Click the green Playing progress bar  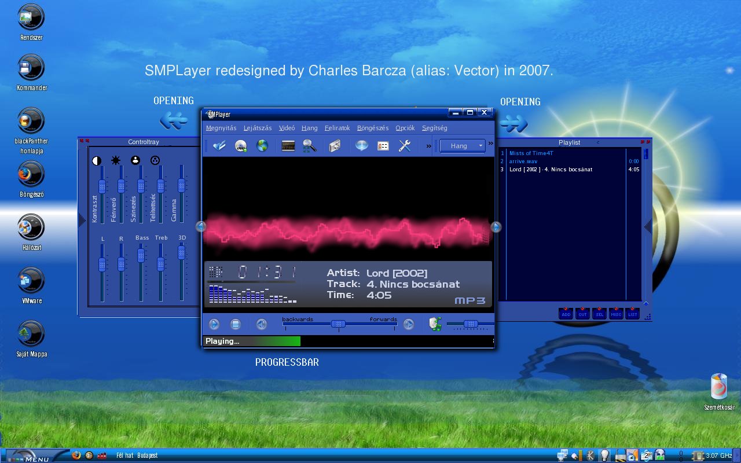pyautogui.click(x=252, y=341)
